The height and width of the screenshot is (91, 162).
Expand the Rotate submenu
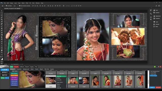coord(61,86)
